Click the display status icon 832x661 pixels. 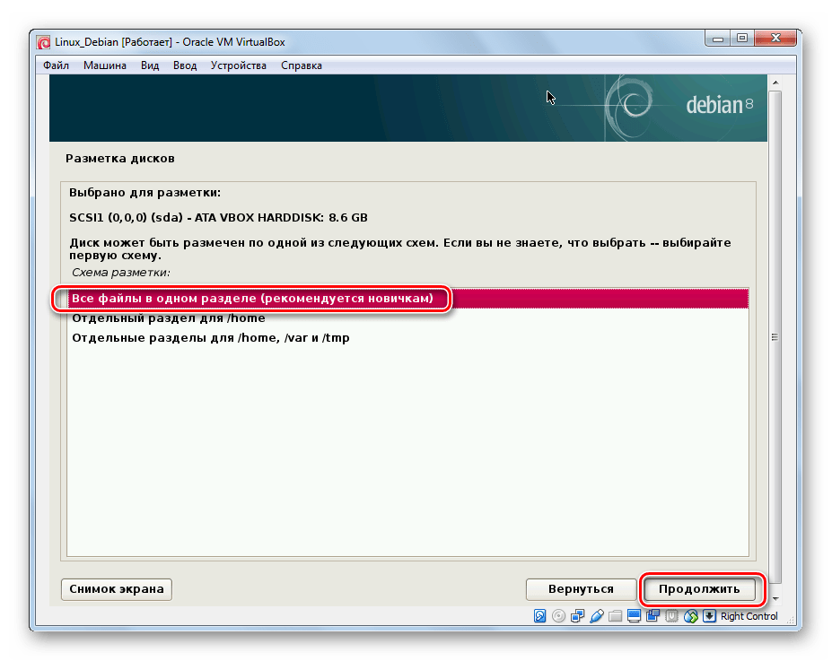click(634, 616)
